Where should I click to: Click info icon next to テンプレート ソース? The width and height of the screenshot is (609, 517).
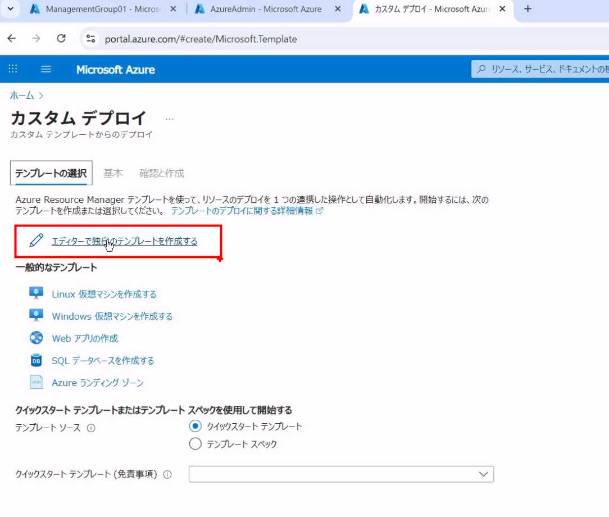coord(91,428)
